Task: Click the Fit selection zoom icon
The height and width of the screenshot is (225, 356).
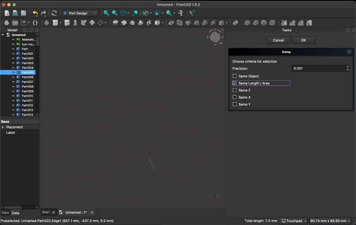Action: [115, 13]
